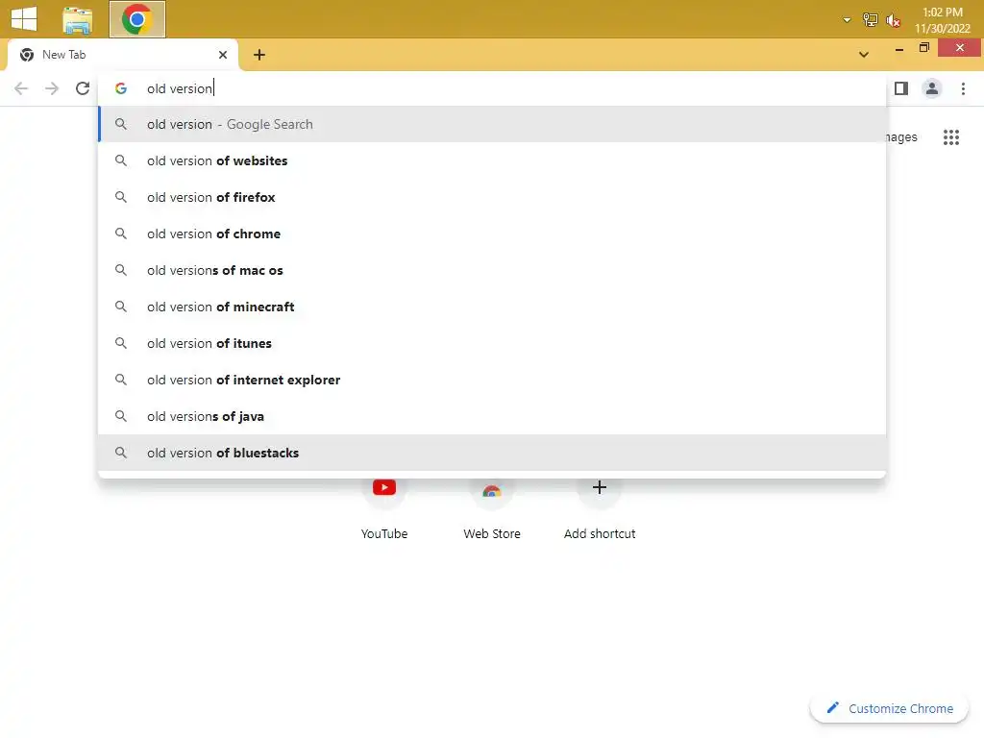
Task: Select suggestion 'old versions of java'
Action: click(x=492, y=416)
